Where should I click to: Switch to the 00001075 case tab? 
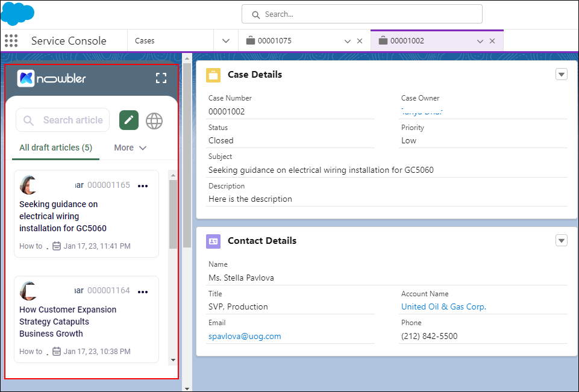pos(275,41)
